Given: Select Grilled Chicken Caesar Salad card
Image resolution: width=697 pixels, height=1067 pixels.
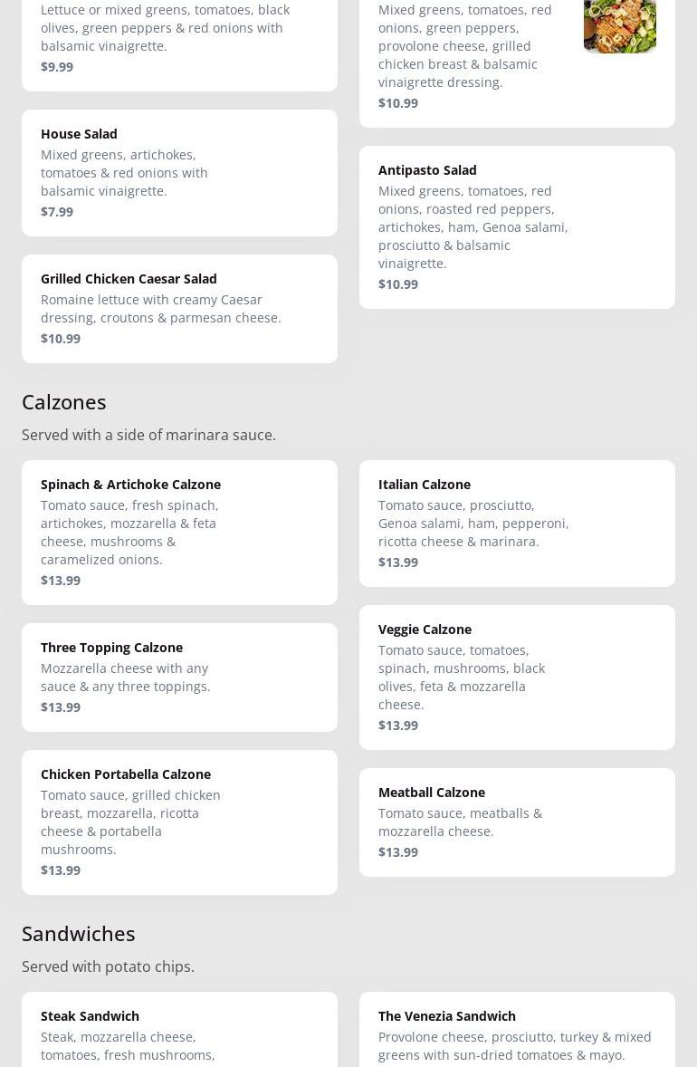Looking at the screenshot, I should (179, 308).
